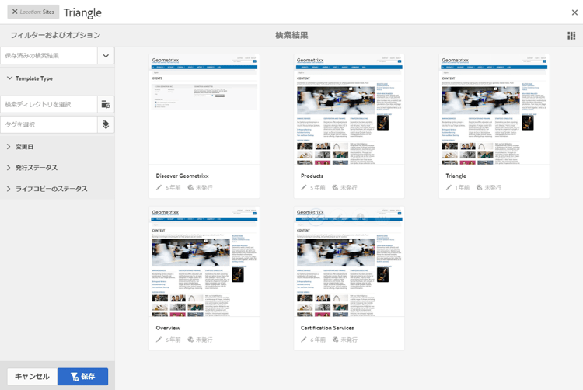Open the directory browser folder icon

pyautogui.click(x=106, y=104)
